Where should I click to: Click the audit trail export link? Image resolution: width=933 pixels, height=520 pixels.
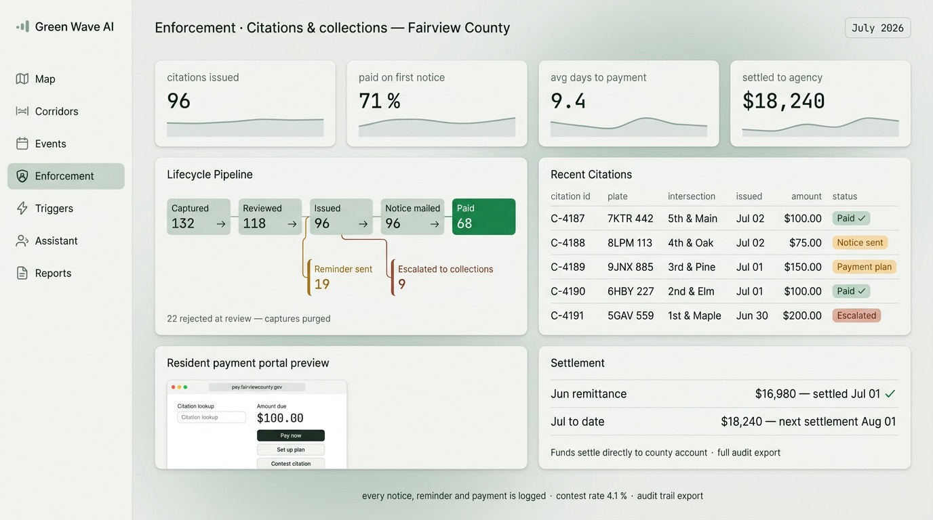pyautogui.click(x=670, y=496)
